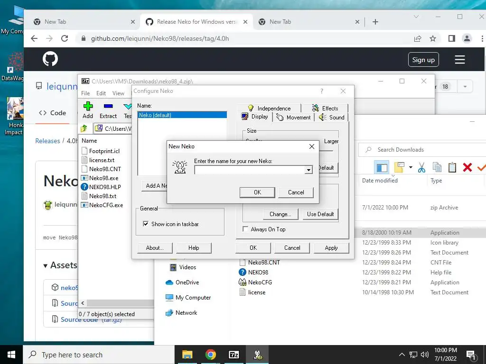486x364 pixels.
Task: Click the Explorer Copy icon
Action: click(437, 167)
